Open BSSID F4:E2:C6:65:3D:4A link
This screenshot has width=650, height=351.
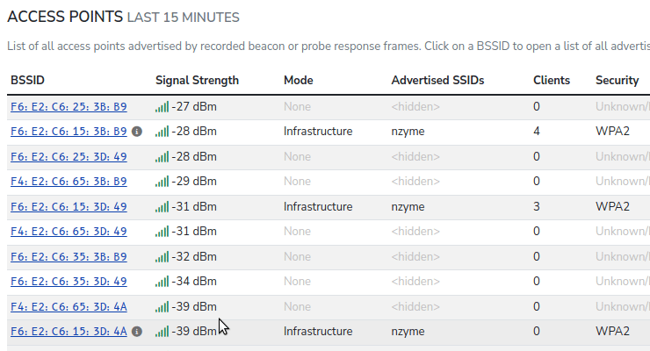pos(69,307)
